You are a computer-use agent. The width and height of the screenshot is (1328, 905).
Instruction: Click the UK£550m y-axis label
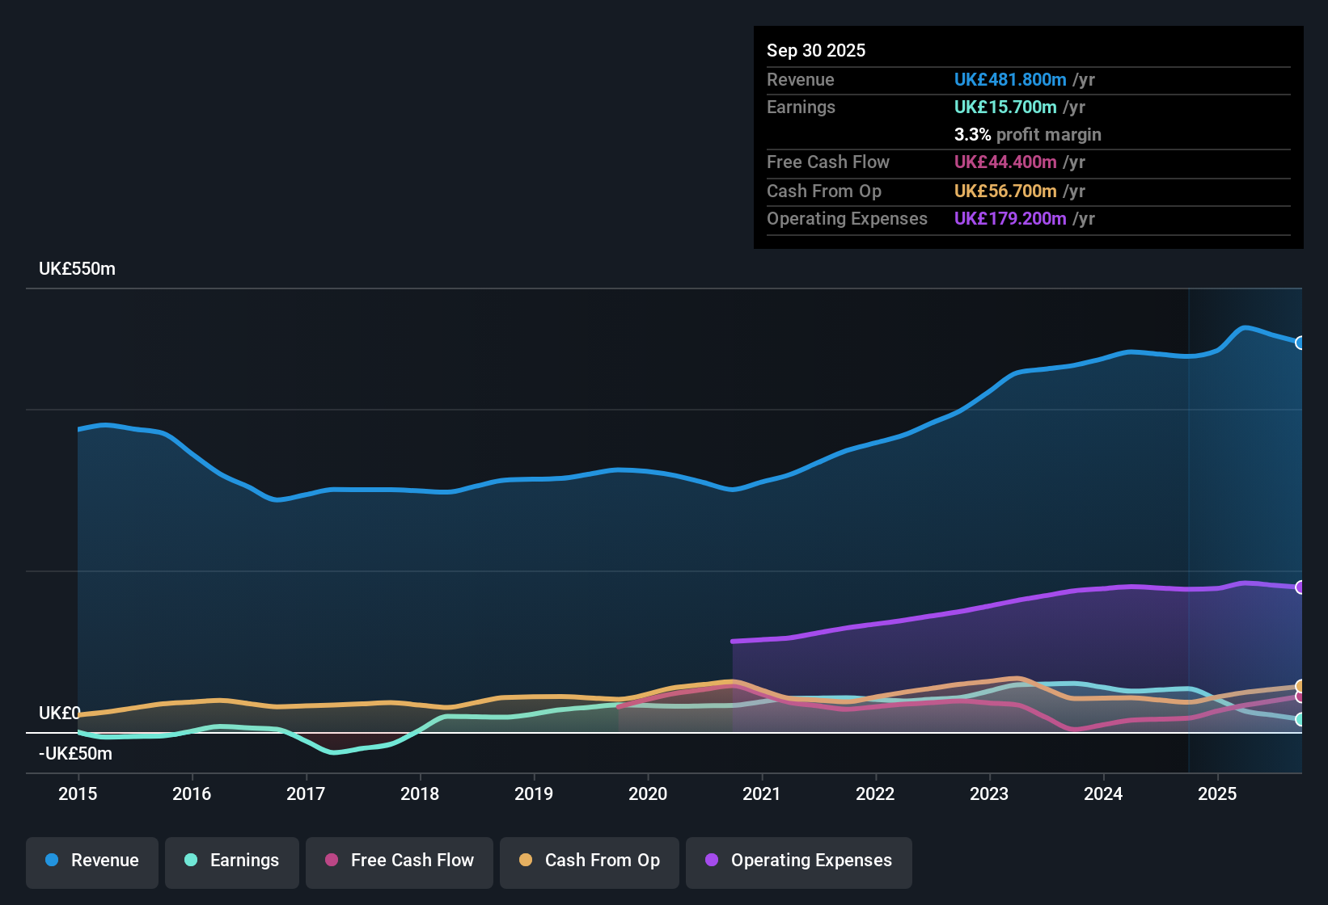77,268
